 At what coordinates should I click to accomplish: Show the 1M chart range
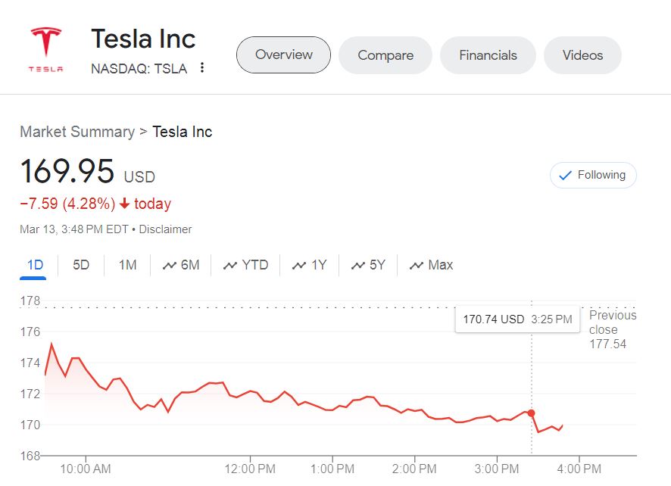point(127,265)
